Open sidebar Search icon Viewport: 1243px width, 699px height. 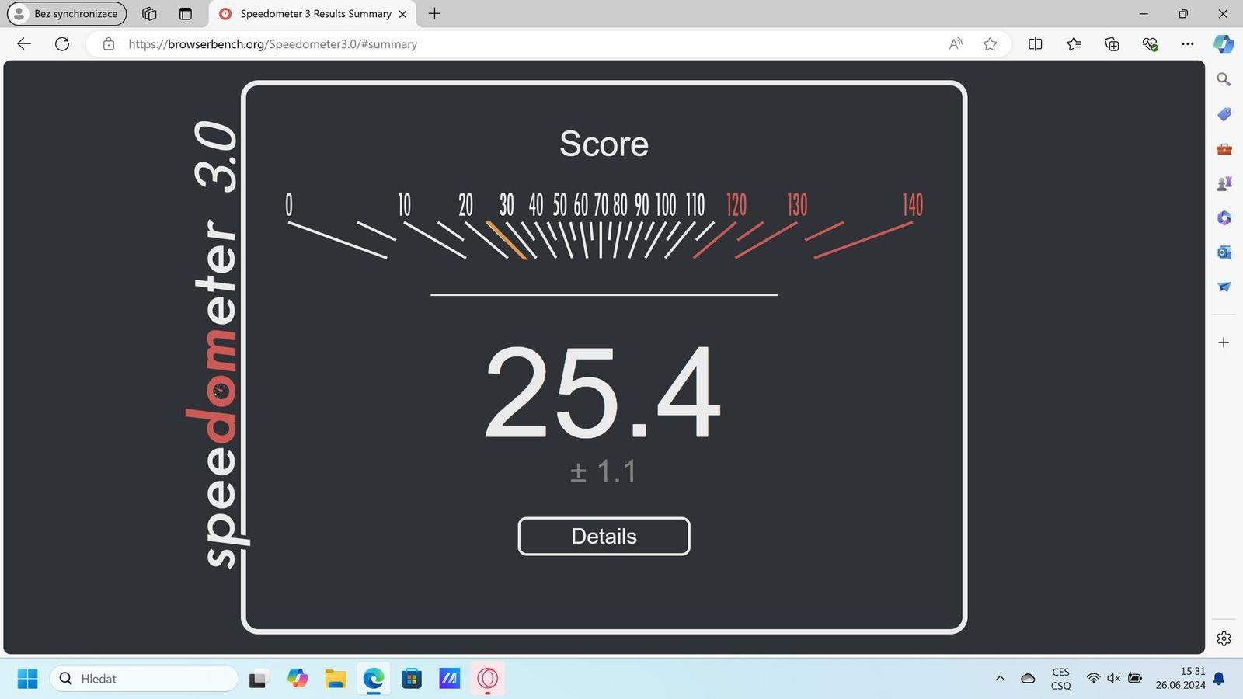pyautogui.click(x=1224, y=79)
